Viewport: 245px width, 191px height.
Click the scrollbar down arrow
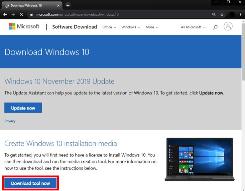point(243,190)
